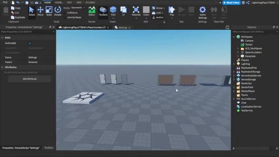Expand the SpawnLocation node
The image size is (279, 157).
coord(238,52)
